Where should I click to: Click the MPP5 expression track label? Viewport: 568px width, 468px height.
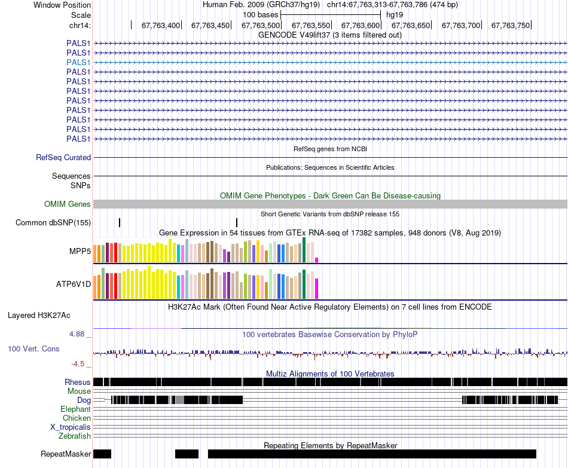80,250
